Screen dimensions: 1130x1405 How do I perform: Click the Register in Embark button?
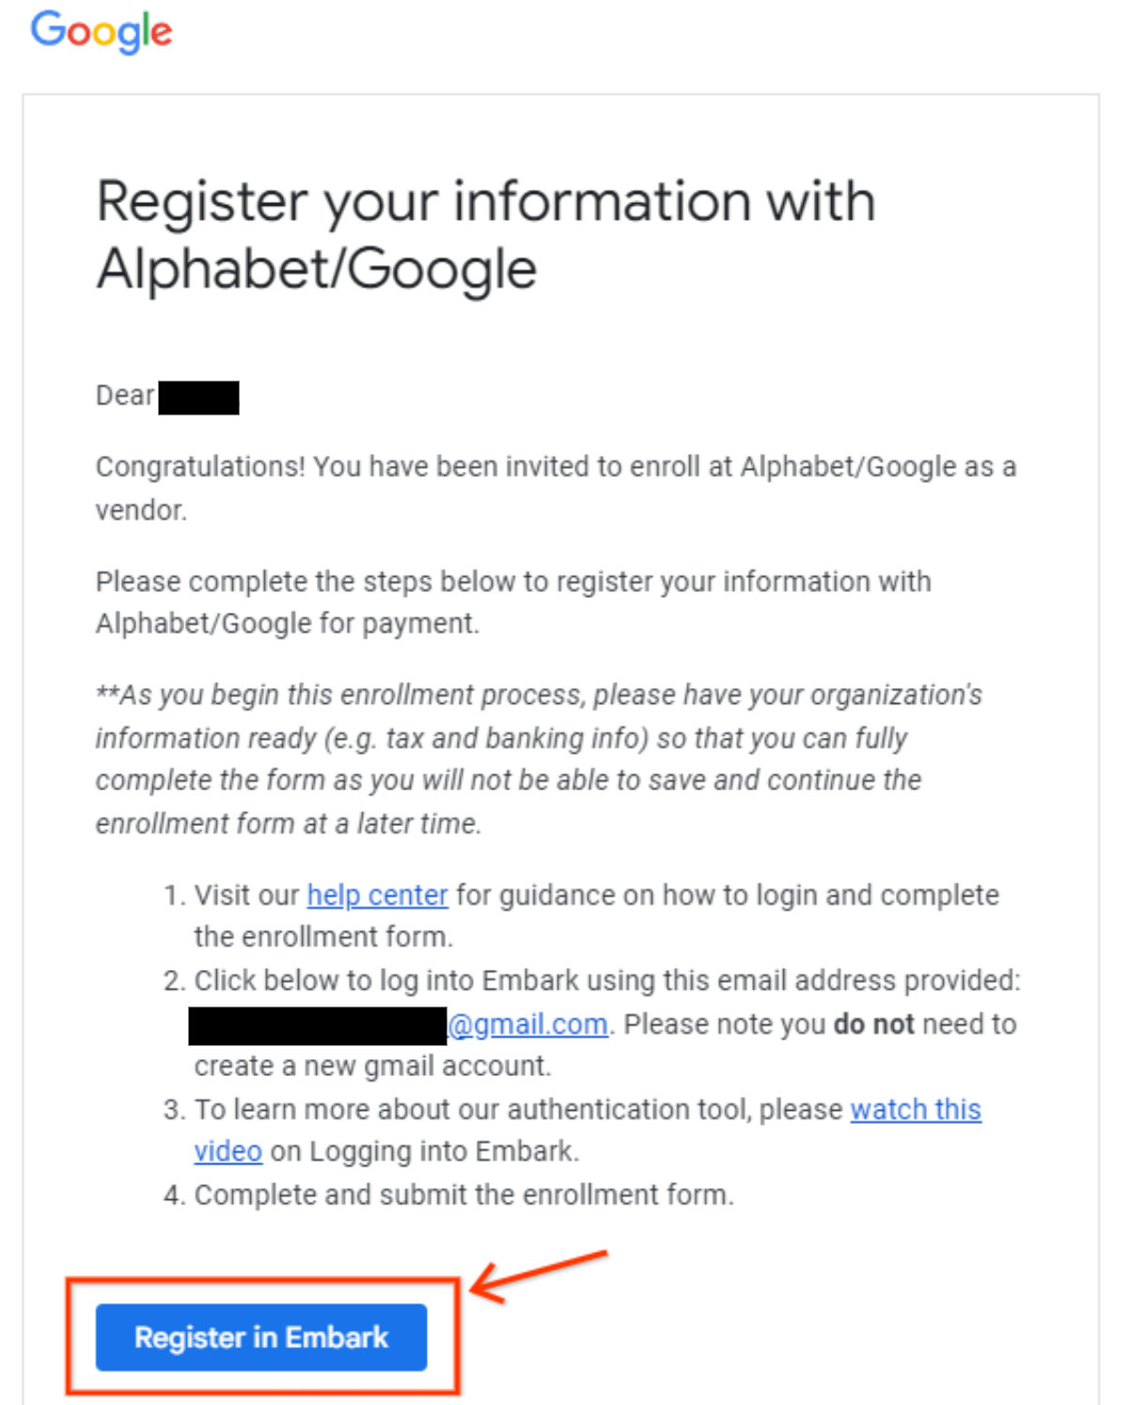pos(261,1337)
